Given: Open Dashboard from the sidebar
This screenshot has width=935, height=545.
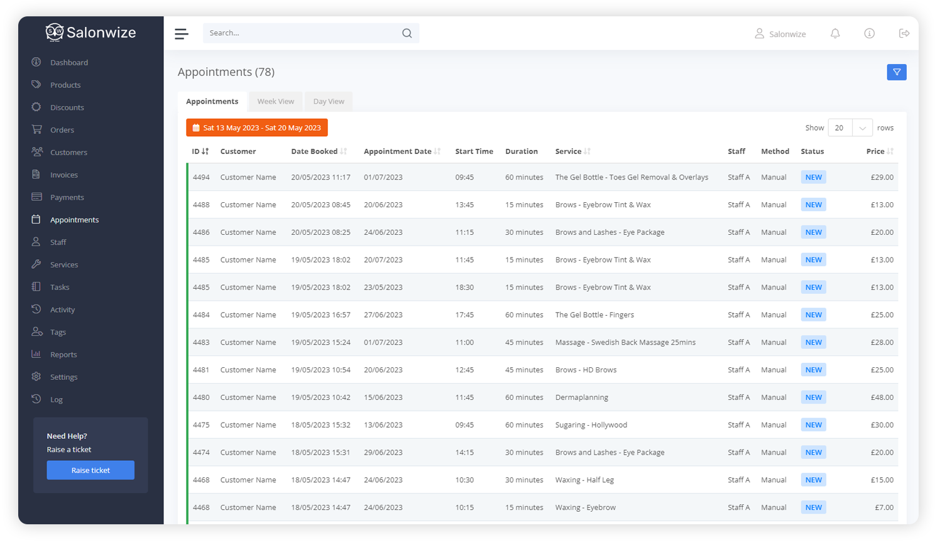Looking at the screenshot, I should point(68,63).
